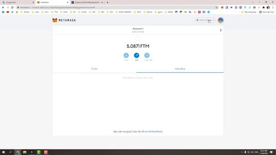
Task: Open the chart bookmark folder
Action: tap(35, 12)
